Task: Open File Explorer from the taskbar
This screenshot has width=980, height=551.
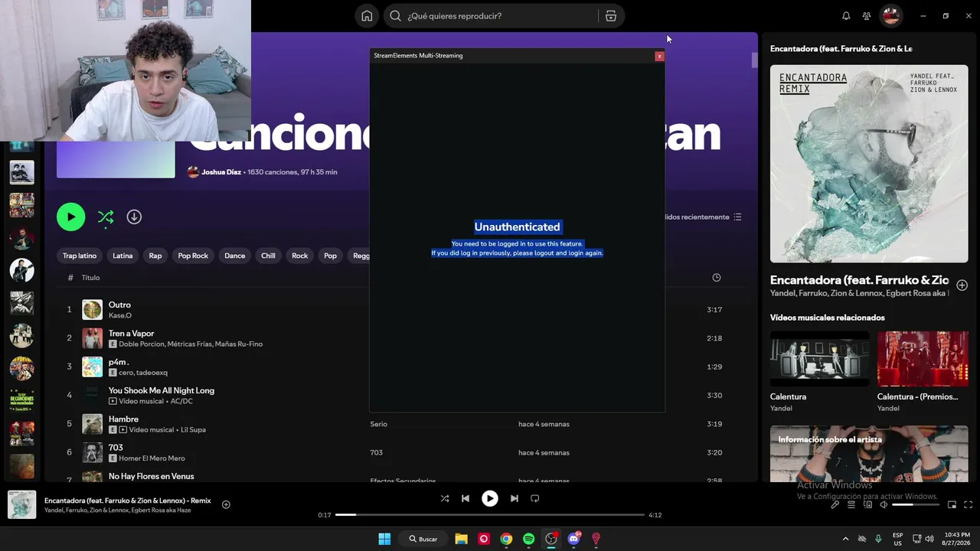Action: [461, 539]
